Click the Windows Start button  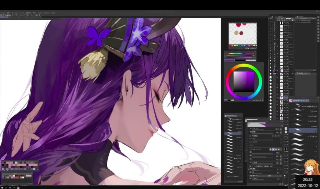click(2, 187)
